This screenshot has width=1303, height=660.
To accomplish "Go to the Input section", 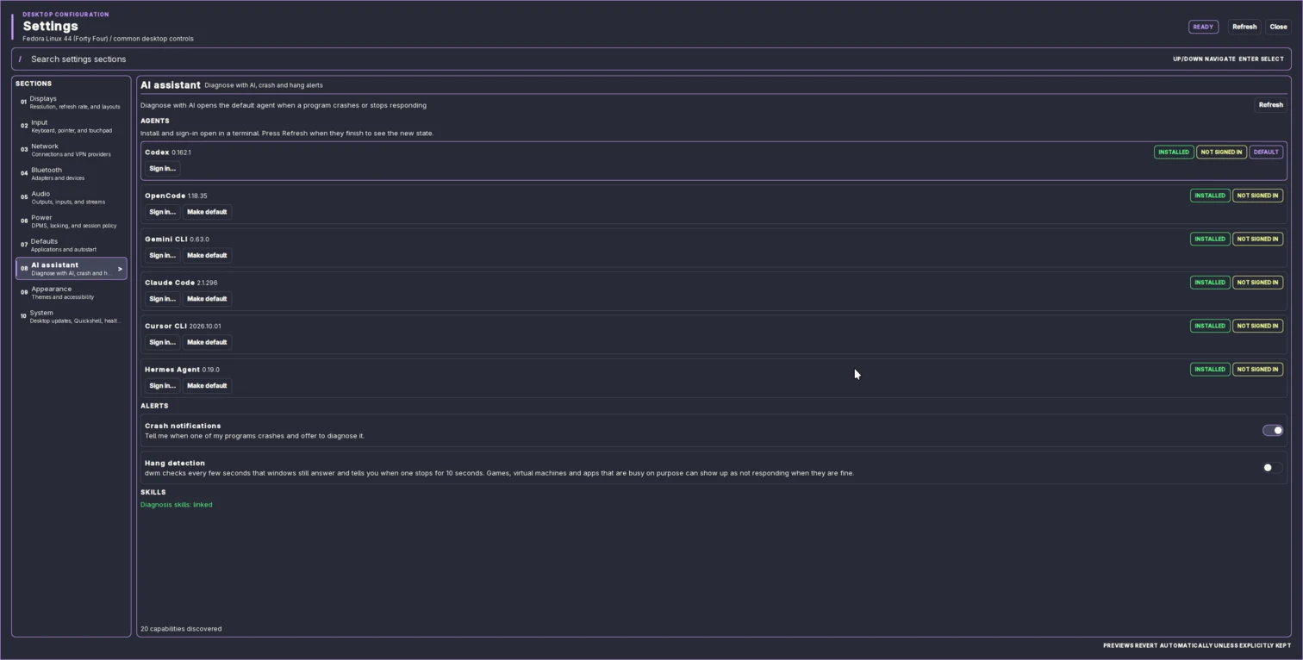I will click(x=72, y=126).
